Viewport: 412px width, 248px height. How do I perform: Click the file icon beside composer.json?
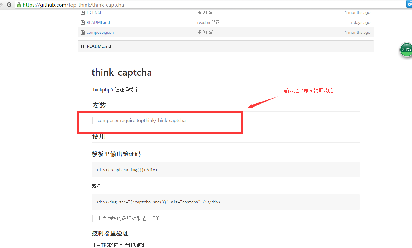pyautogui.click(x=83, y=32)
